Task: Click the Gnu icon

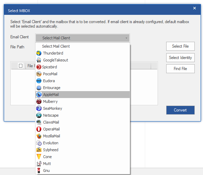Action: [x=39, y=171]
